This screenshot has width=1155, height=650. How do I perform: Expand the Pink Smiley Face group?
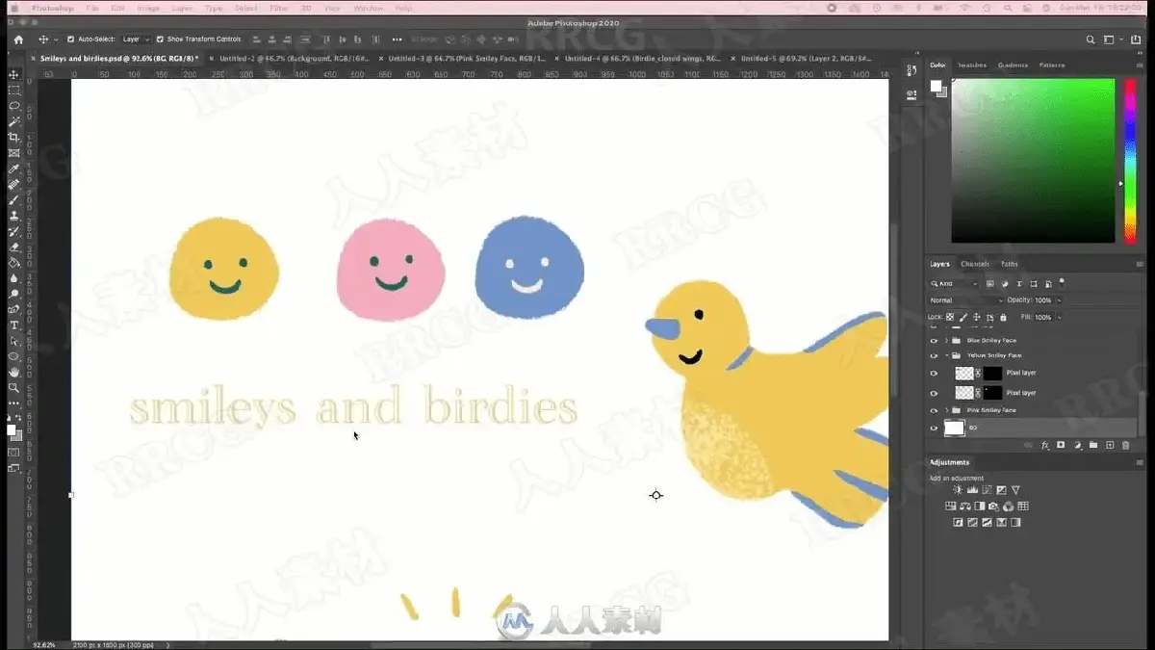point(946,410)
